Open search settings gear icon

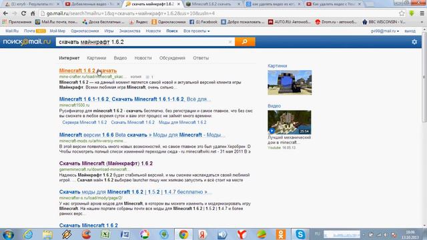pyautogui.click(x=414, y=42)
